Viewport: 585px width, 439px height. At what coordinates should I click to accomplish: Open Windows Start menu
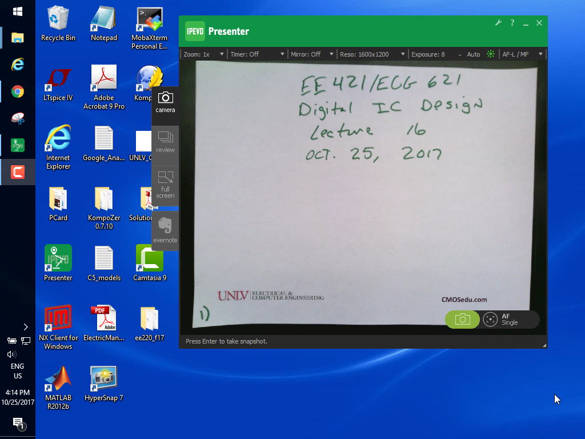tap(18, 11)
